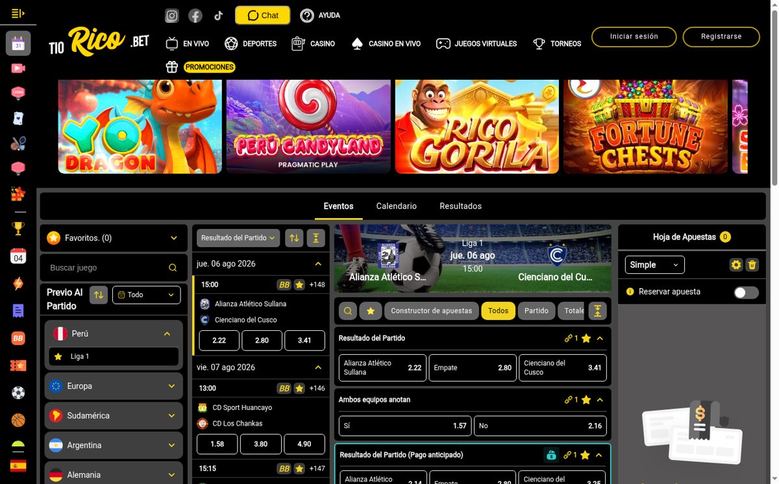Favorite the 15:00 Alianza Atlético match star
The width and height of the screenshot is (779, 484).
coord(299,284)
